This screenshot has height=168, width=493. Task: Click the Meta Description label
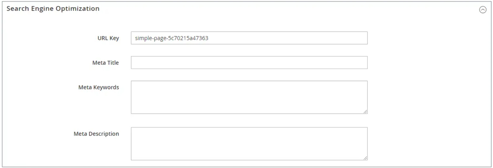[96, 134]
